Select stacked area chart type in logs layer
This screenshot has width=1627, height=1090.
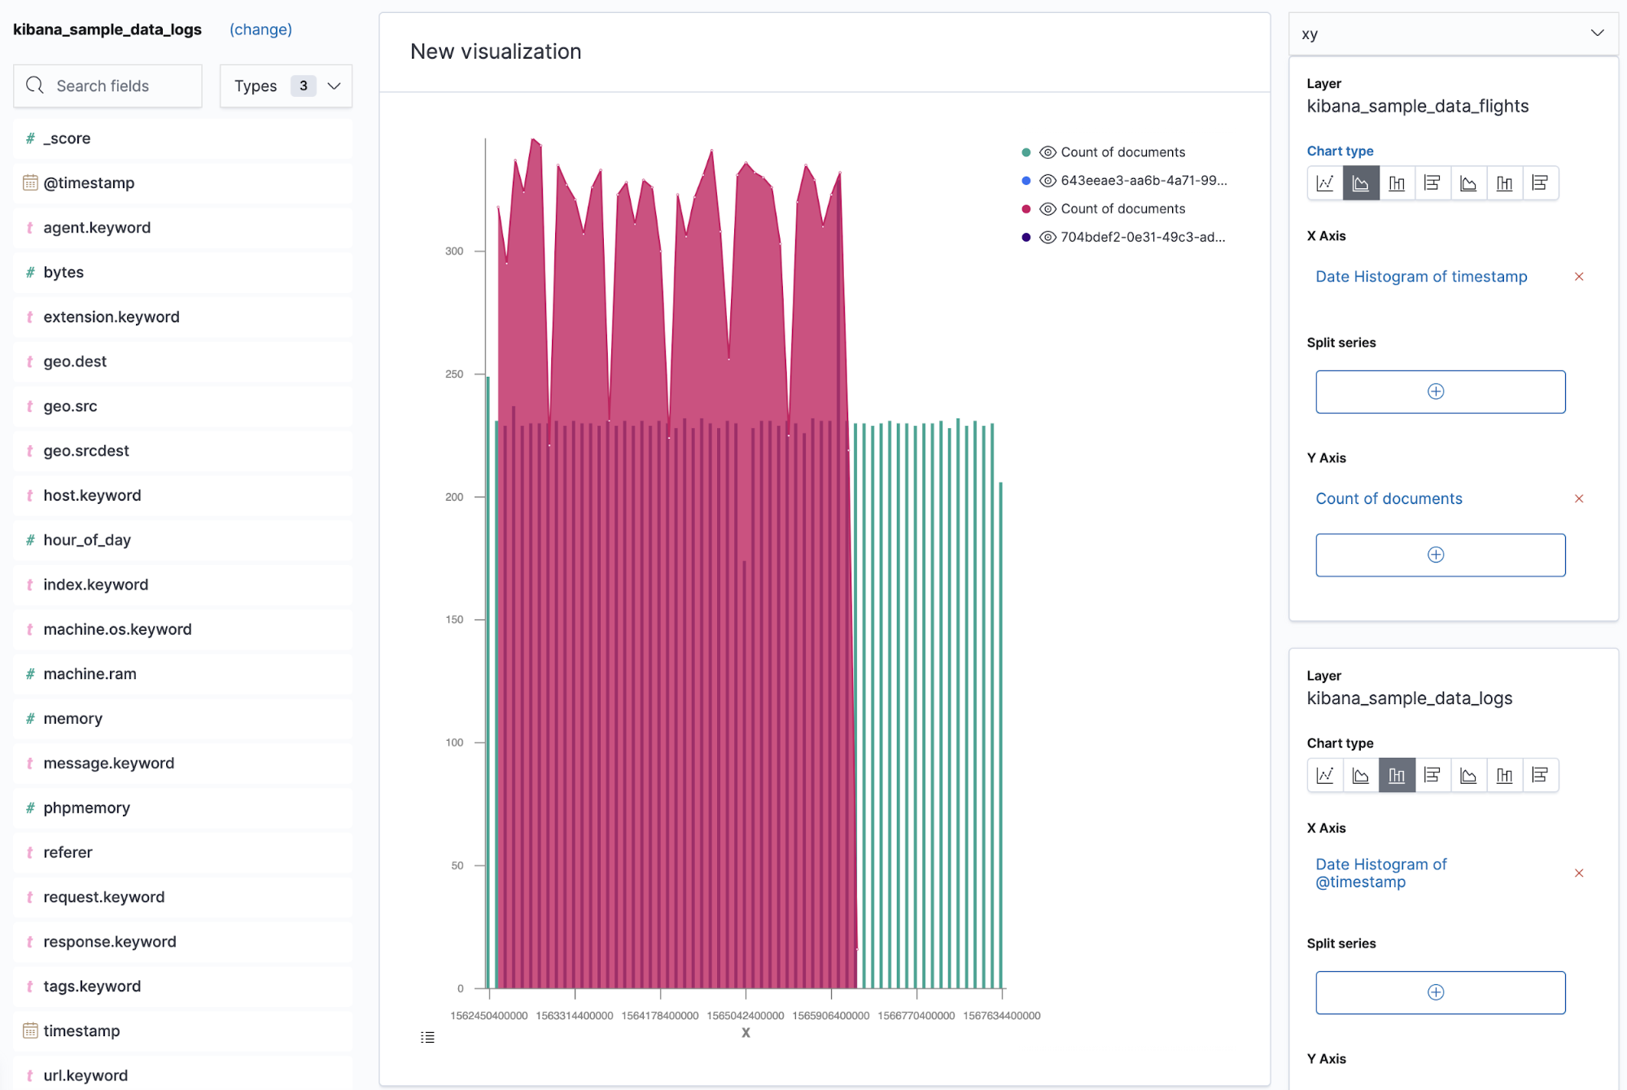pyautogui.click(x=1468, y=775)
